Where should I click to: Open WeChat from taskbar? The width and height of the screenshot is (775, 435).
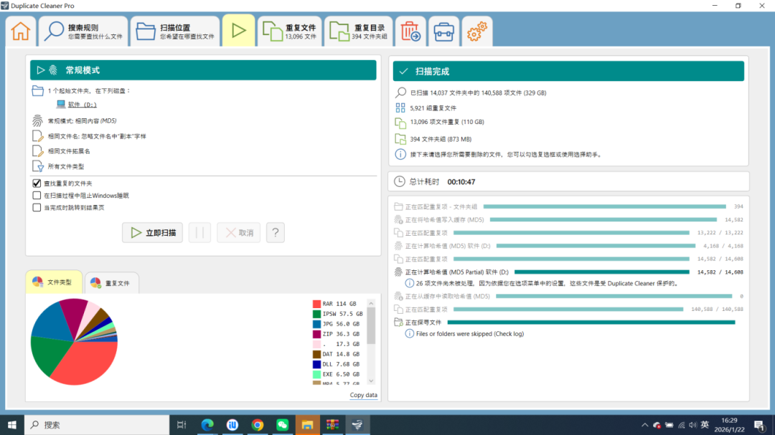coord(282,425)
